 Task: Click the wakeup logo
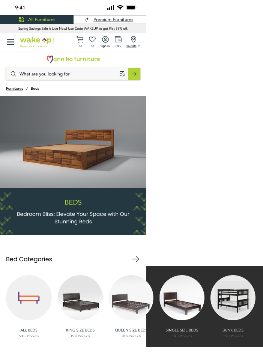(x=37, y=42)
